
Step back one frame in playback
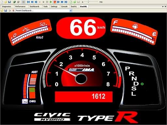coord(36,2)
